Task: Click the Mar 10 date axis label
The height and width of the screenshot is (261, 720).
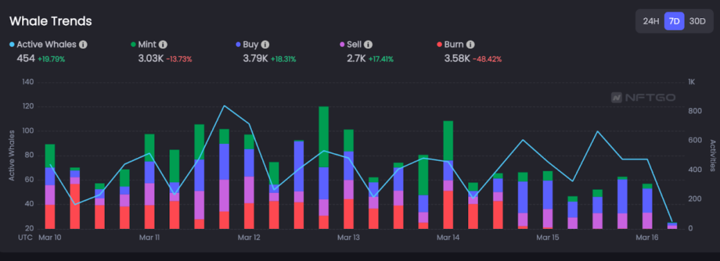Action: coord(50,238)
